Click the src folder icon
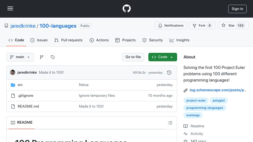The image size is (253, 142). click(13, 85)
